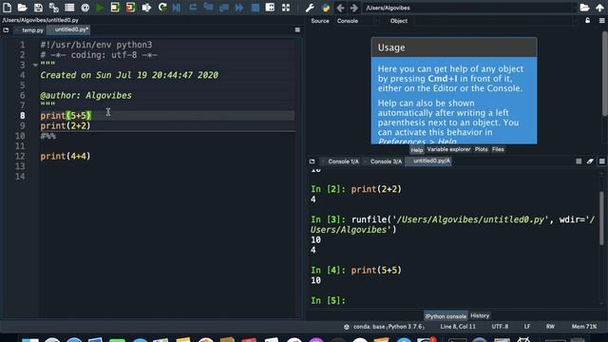Switch to Console 3/A tab
The image size is (608, 342).
pyautogui.click(x=386, y=161)
